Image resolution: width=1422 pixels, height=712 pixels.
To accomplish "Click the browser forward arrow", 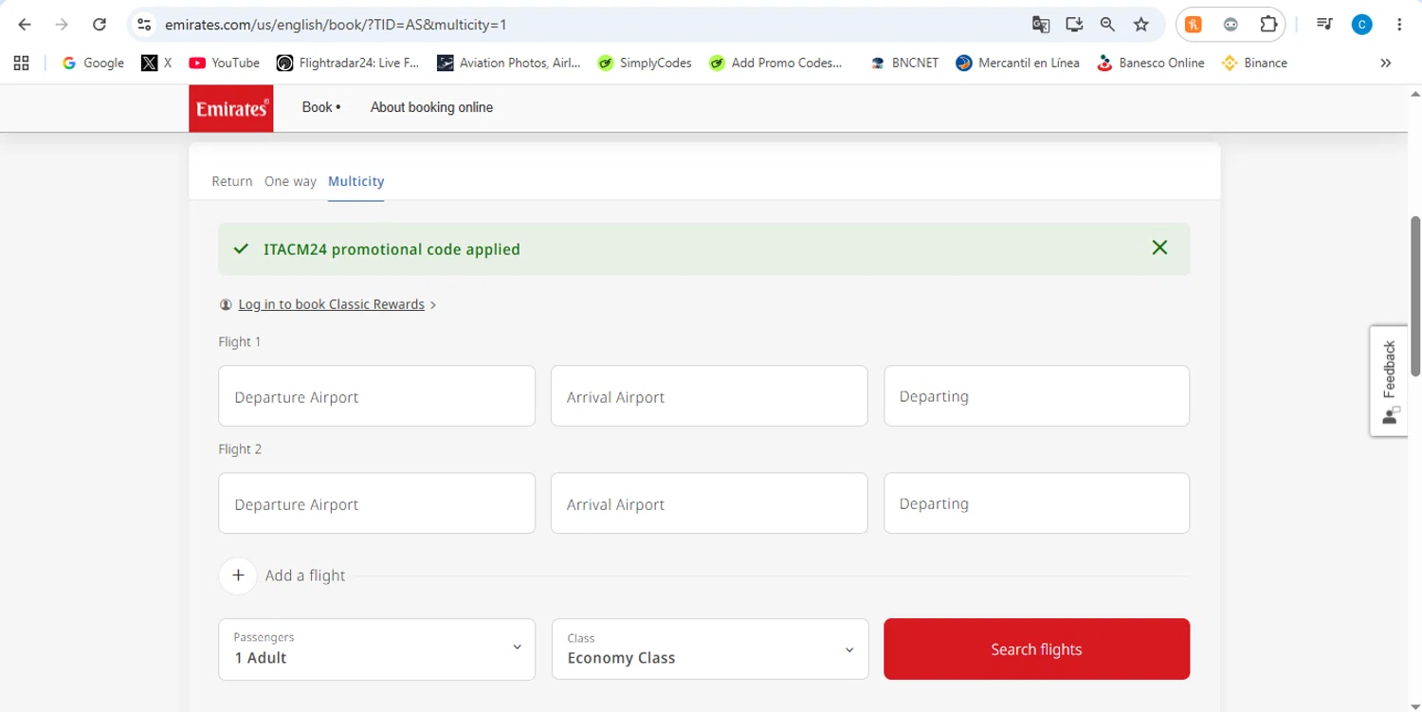I will click(62, 25).
